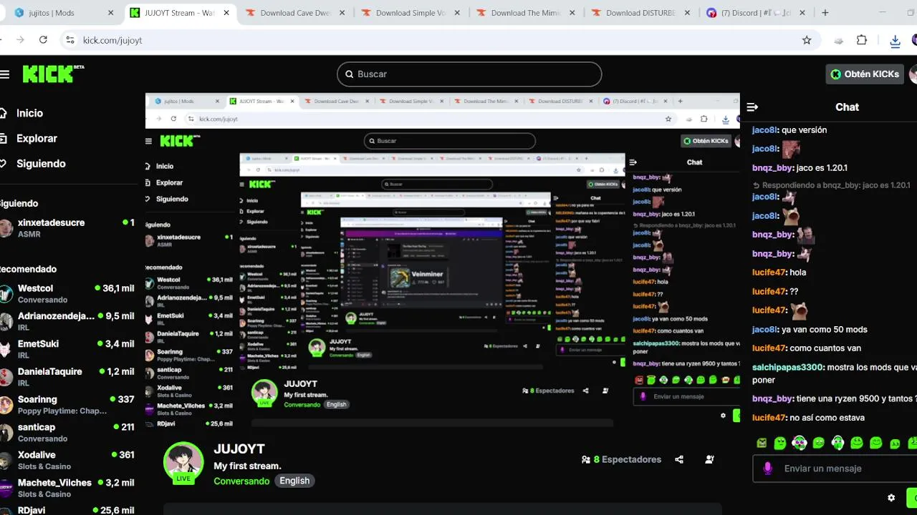Close the Download DISTURBE... tab
The width and height of the screenshot is (917, 515).
point(686,13)
